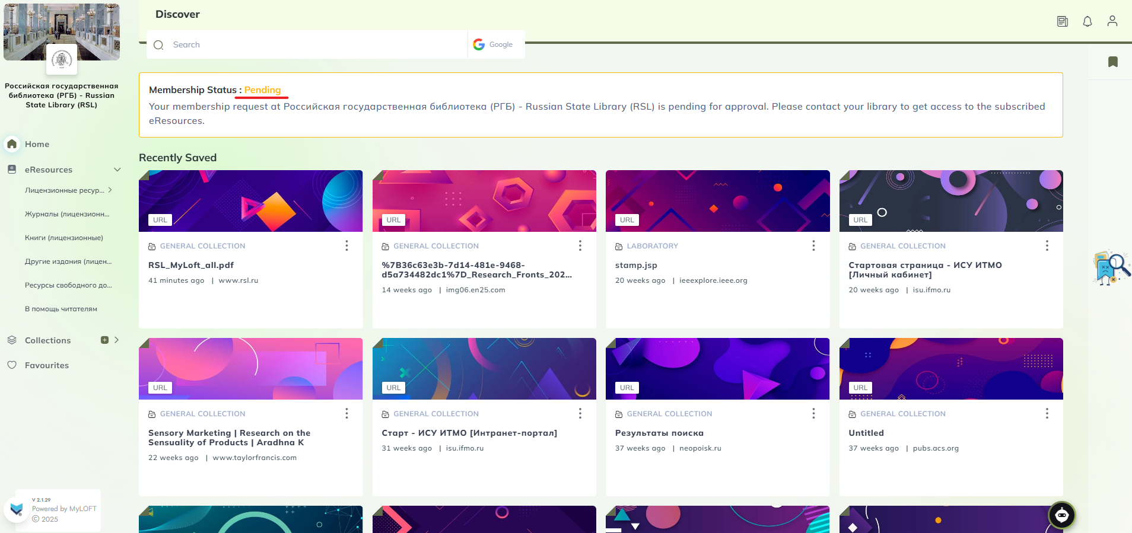This screenshot has width=1132, height=533.
Task: Click GENERAL COLLECTION label on RSL_MyLoft card
Action: pyautogui.click(x=202, y=246)
